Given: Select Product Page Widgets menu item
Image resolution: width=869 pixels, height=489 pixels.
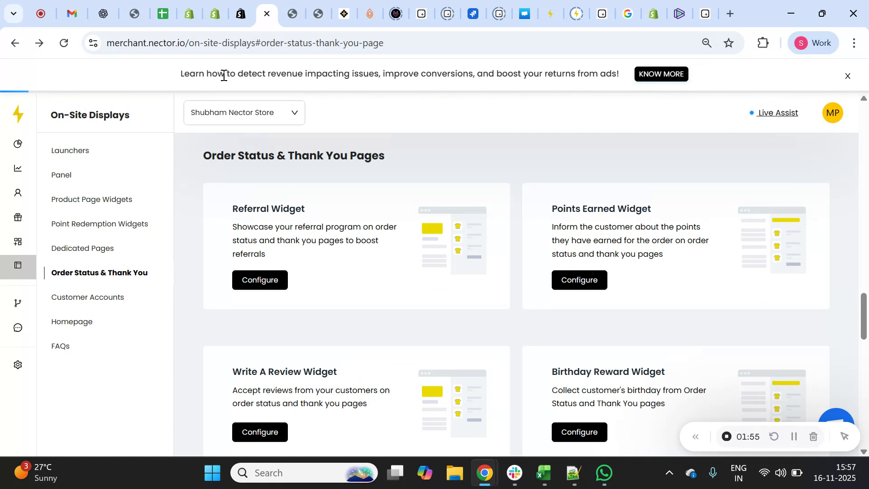Looking at the screenshot, I should point(92,200).
